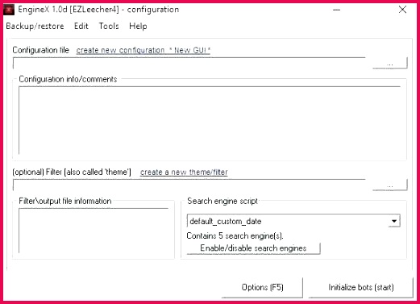The image size is (420, 304).
Task: Open the Edit menu
Action: tap(81, 26)
